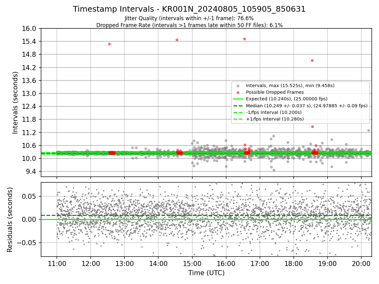Click the '19:00' time tick label
This screenshot has width=379, height=284.
(x=328, y=263)
